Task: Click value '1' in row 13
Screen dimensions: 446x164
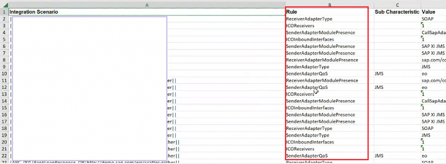Action: tap(423, 94)
